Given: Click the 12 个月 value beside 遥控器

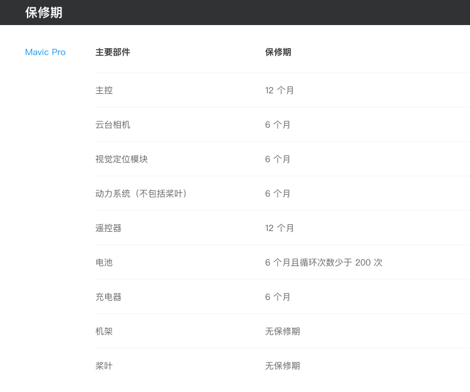Looking at the screenshot, I should point(279,228).
